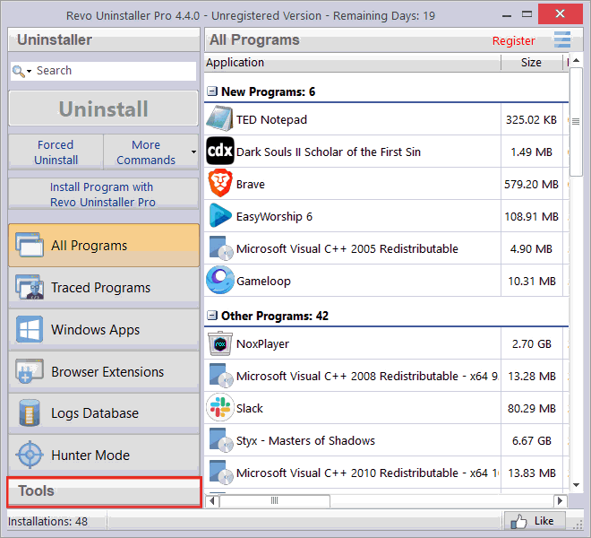Click the Uninstall button
This screenshot has height=538, width=591.
click(103, 108)
